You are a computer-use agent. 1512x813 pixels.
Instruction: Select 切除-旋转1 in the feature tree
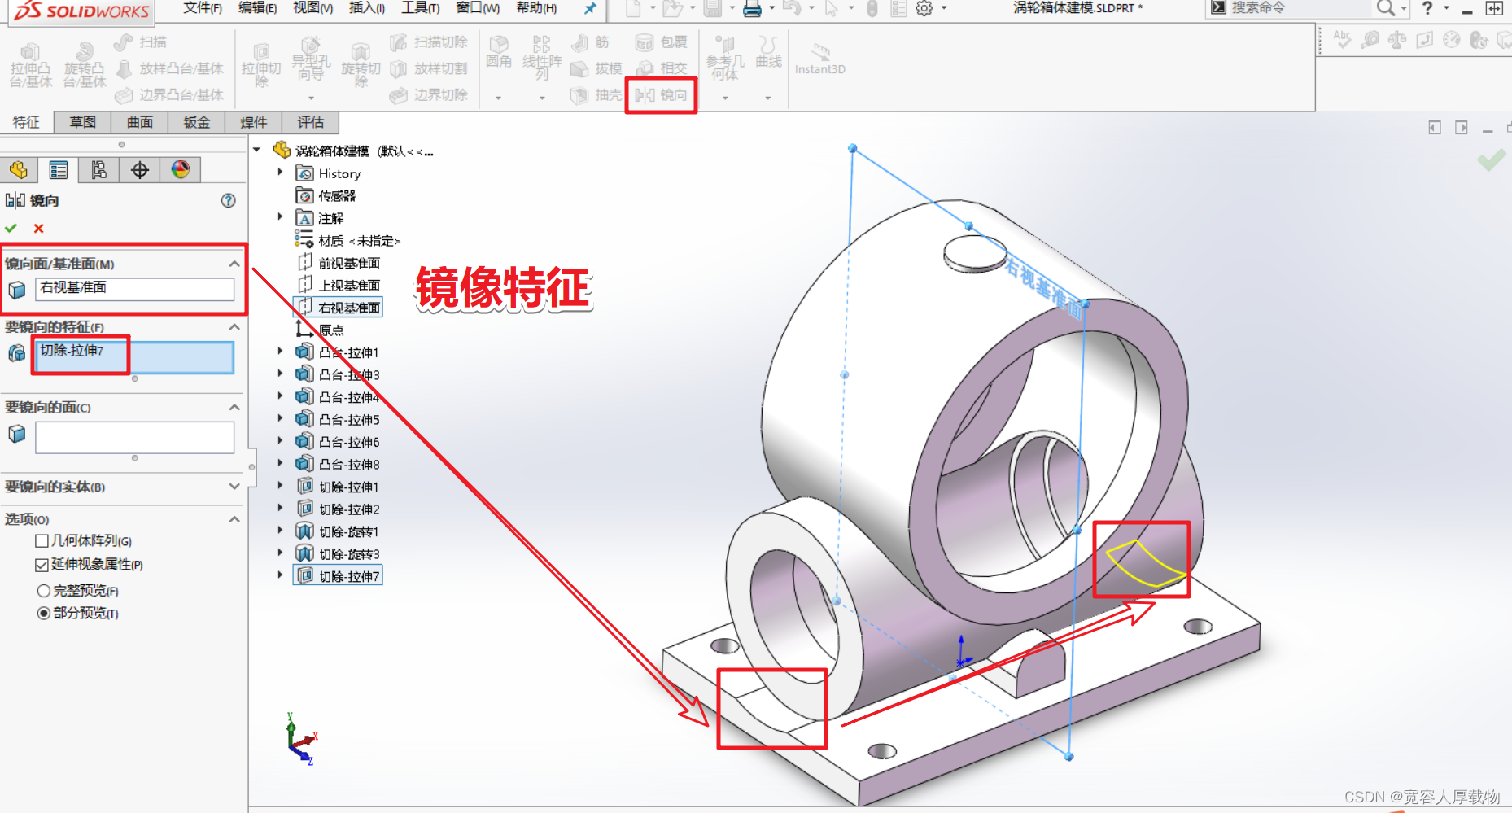(349, 531)
